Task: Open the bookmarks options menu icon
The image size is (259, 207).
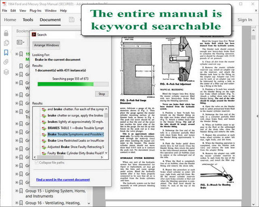Action: [21, 42]
